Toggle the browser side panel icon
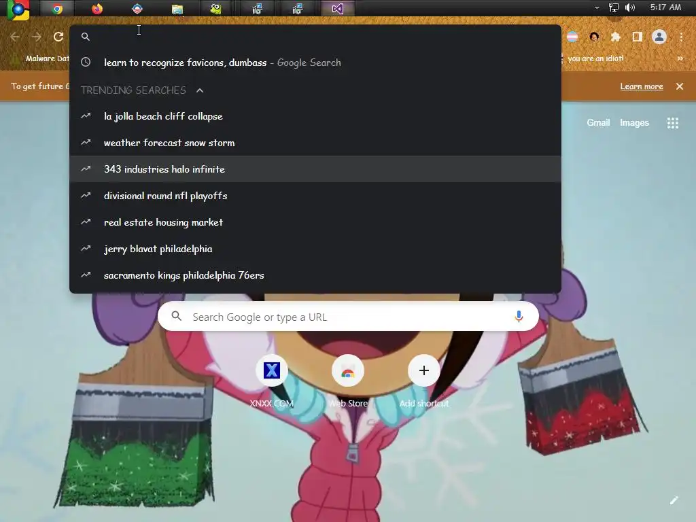The width and height of the screenshot is (696, 522). (638, 37)
